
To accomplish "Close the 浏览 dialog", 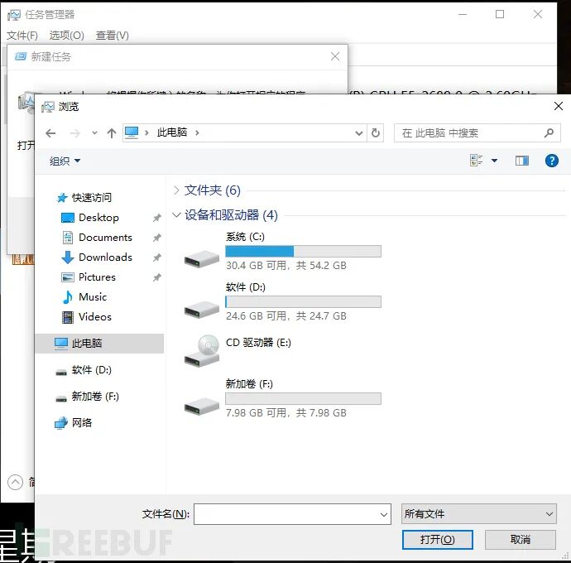I will 558,106.
